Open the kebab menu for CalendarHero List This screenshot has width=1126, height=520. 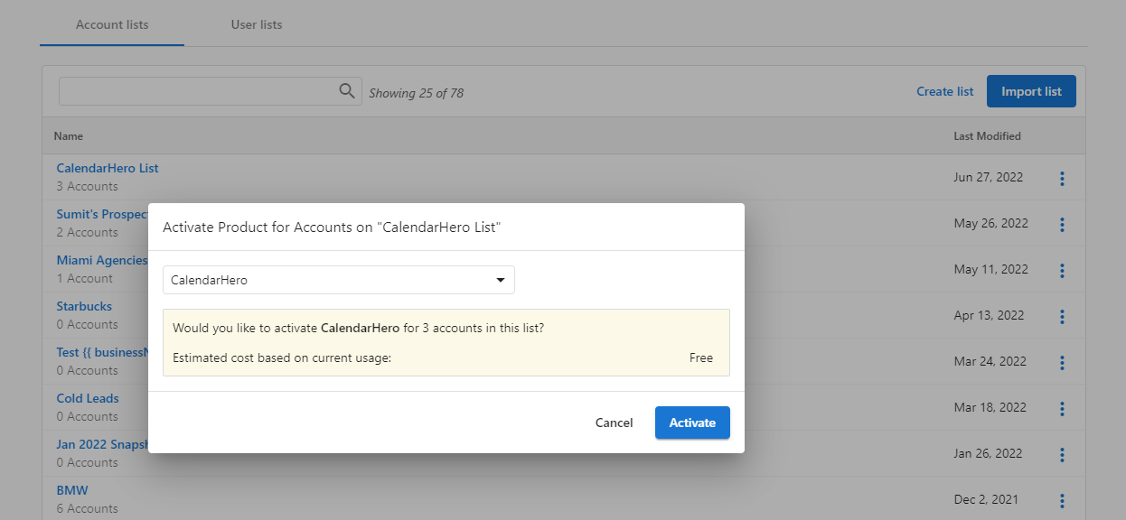click(1062, 179)
